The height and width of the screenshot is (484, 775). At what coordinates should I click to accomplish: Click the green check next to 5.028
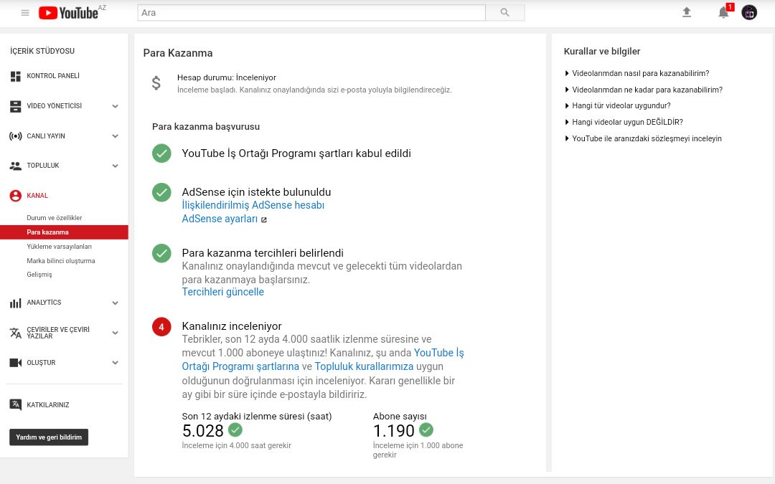(x=235, y=430)
